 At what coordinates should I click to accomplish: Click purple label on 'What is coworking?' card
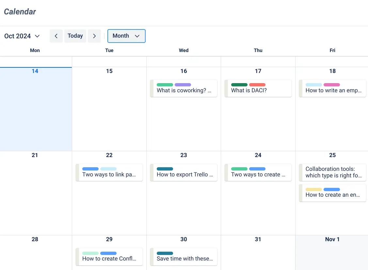[x=183, y=85]
